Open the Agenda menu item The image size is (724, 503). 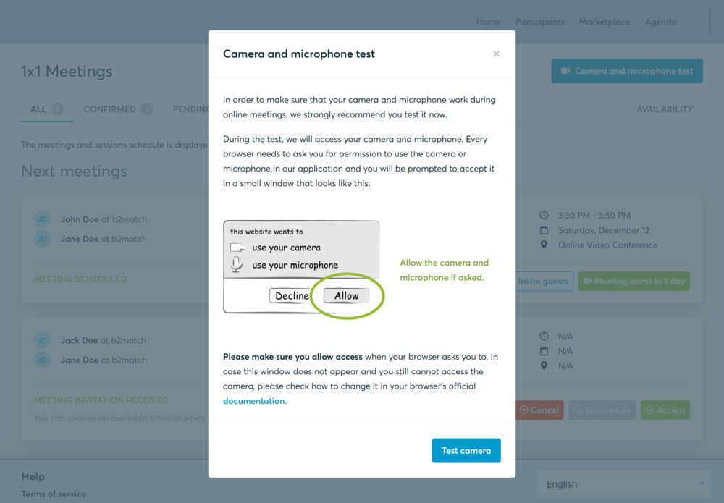[660, 22]
